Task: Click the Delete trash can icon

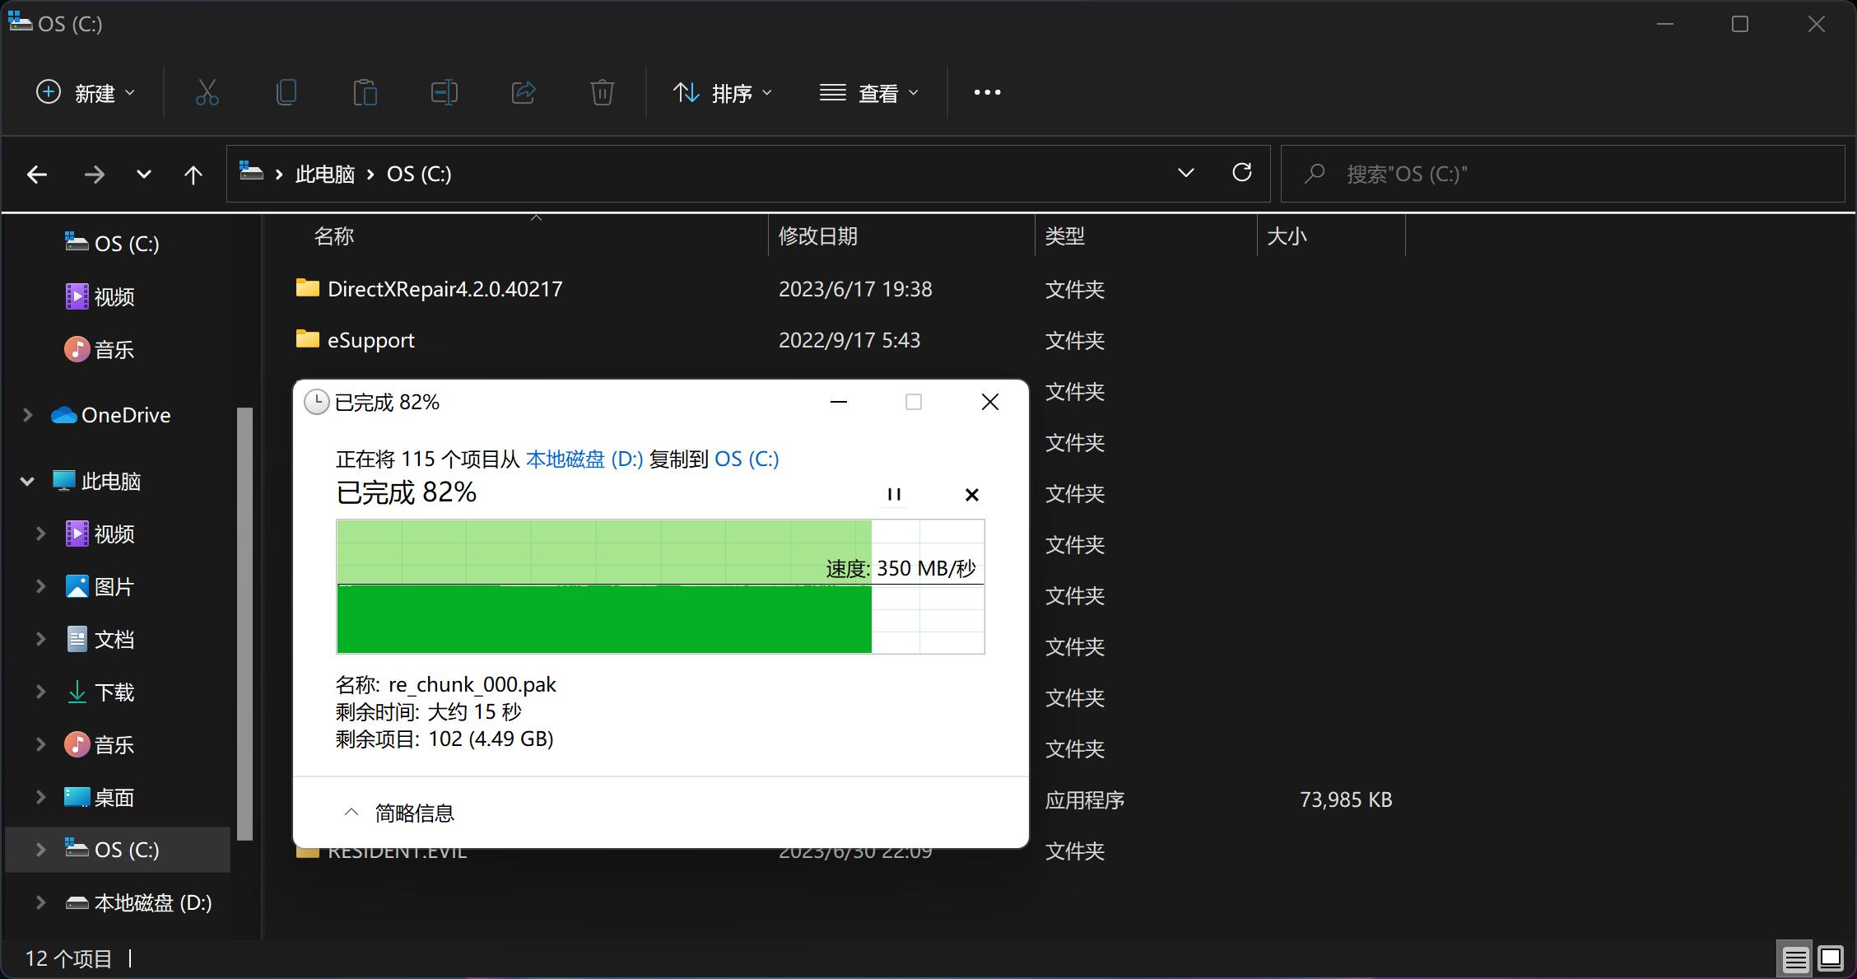Action: tap(603, 92)
